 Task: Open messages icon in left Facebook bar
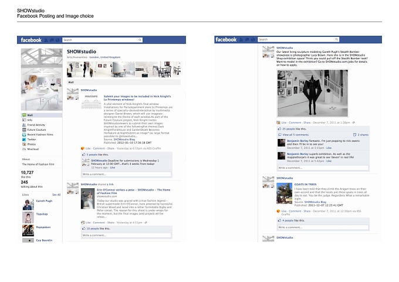coord(52,40)
